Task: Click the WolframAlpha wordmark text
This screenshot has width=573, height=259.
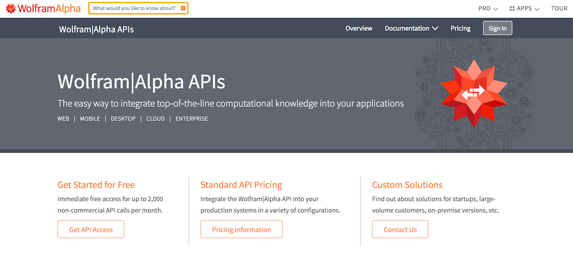Action: pos(50,8)
